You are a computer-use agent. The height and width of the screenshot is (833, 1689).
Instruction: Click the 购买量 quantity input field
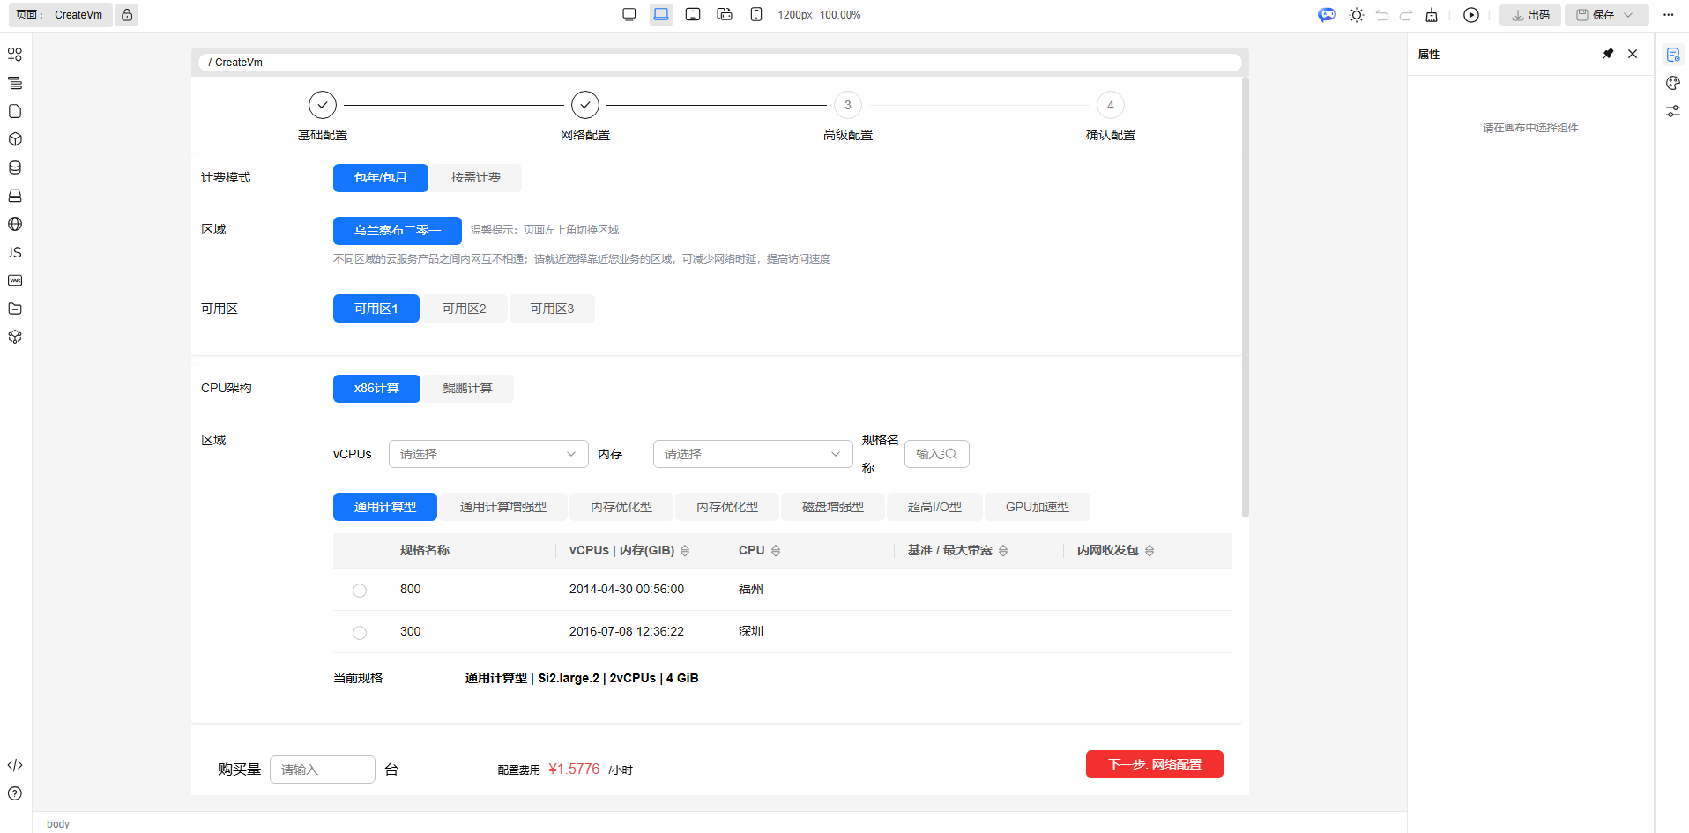click(322, 769)
